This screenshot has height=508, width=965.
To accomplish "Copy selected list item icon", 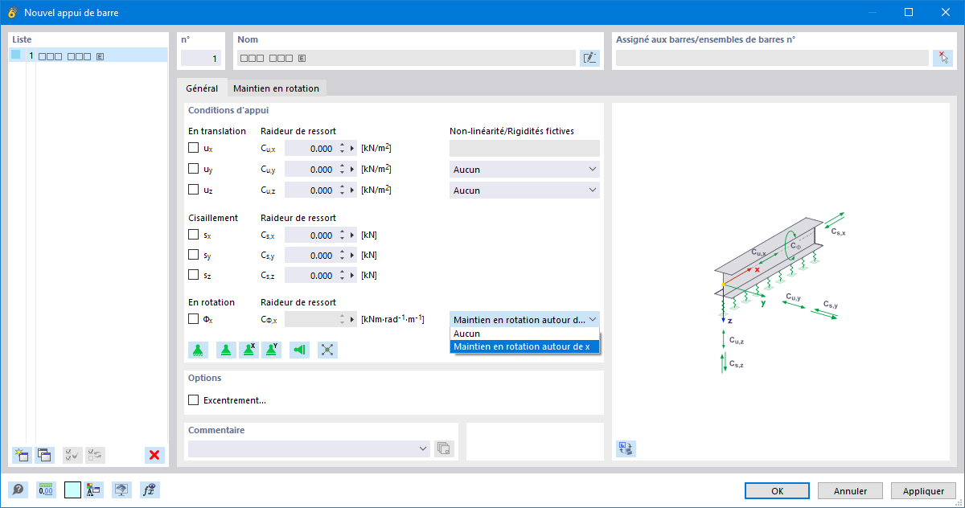I will tap(44, 455).
